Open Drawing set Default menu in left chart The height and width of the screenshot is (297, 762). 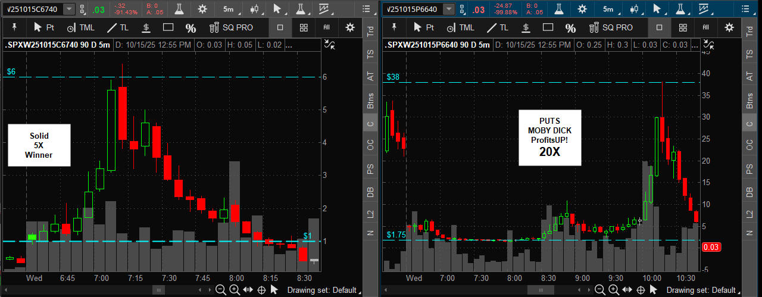click(x=321, y=290)
